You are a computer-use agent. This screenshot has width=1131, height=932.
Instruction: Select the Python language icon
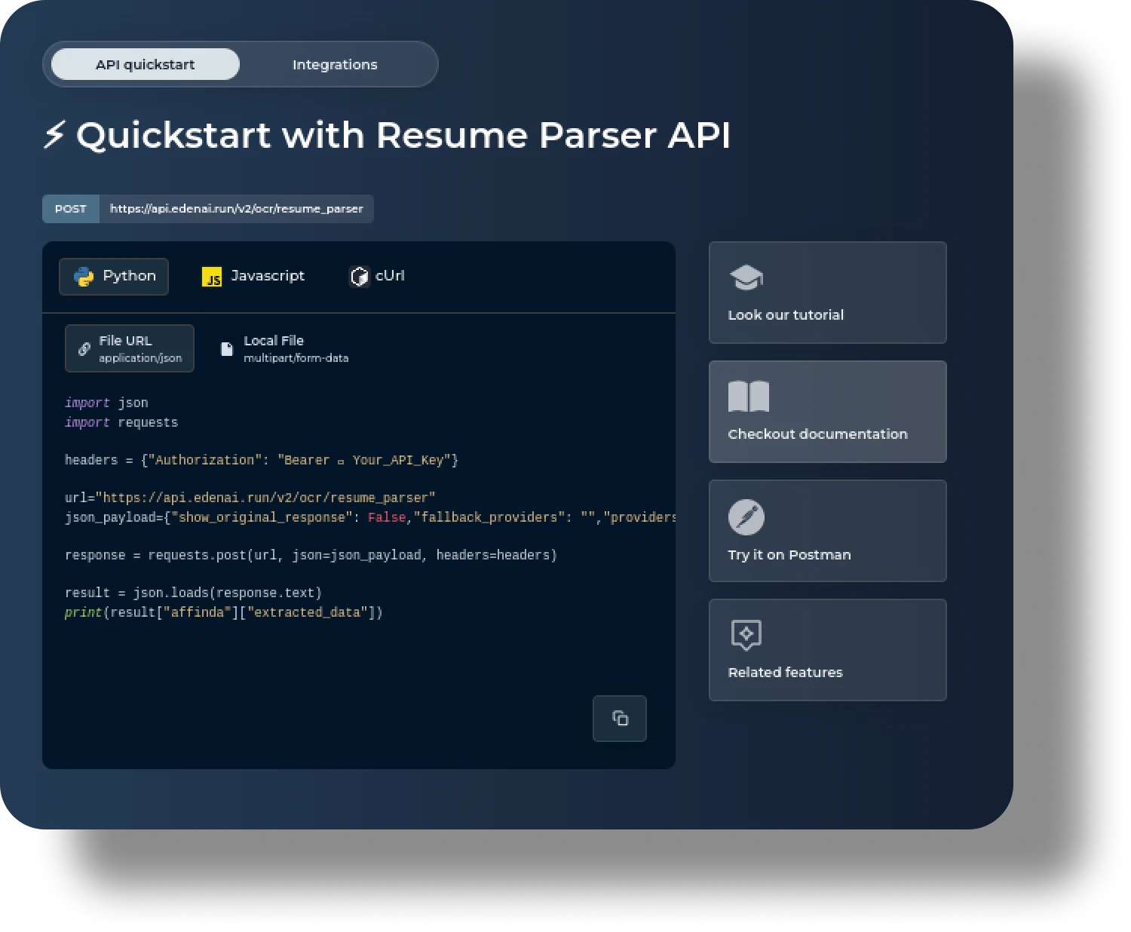click(84, 276)
